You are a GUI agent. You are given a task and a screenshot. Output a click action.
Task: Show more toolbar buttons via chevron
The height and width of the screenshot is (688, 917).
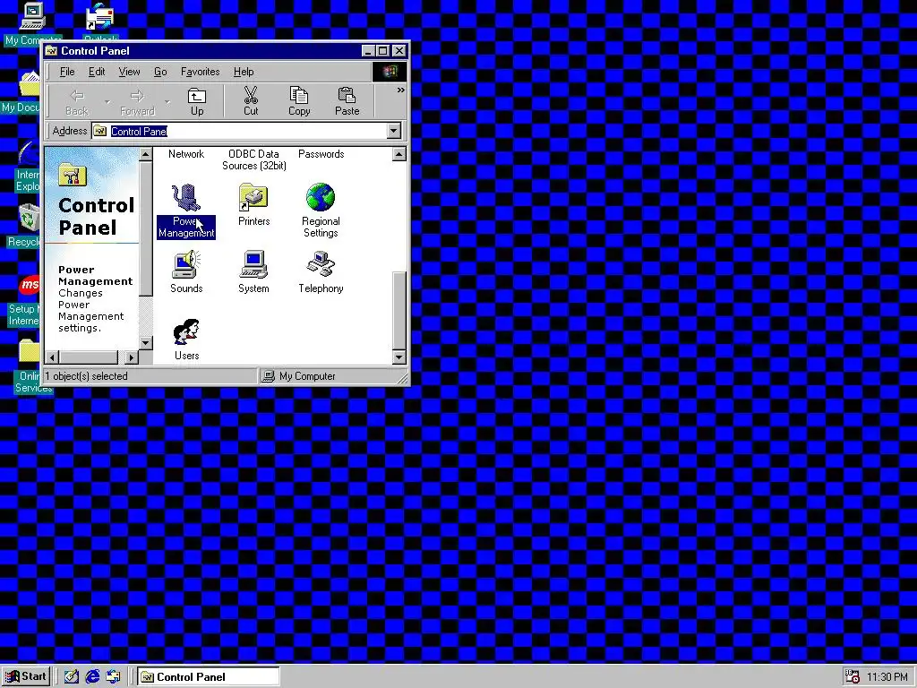[400, 90]
